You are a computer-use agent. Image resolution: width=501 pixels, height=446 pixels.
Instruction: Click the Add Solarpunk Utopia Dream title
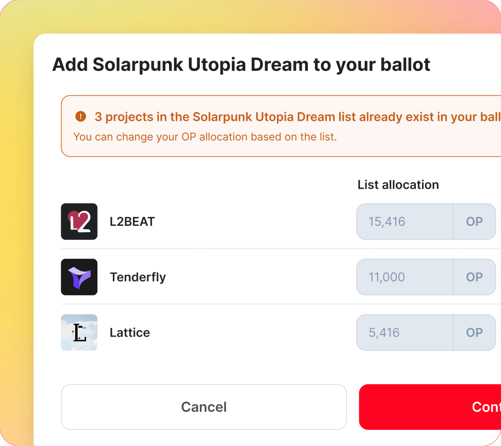pyautogui.click(x=242, y=65)
